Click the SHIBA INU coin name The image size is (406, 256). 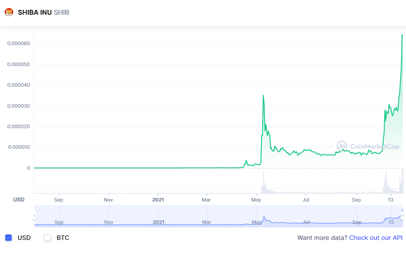coord(34,13)
